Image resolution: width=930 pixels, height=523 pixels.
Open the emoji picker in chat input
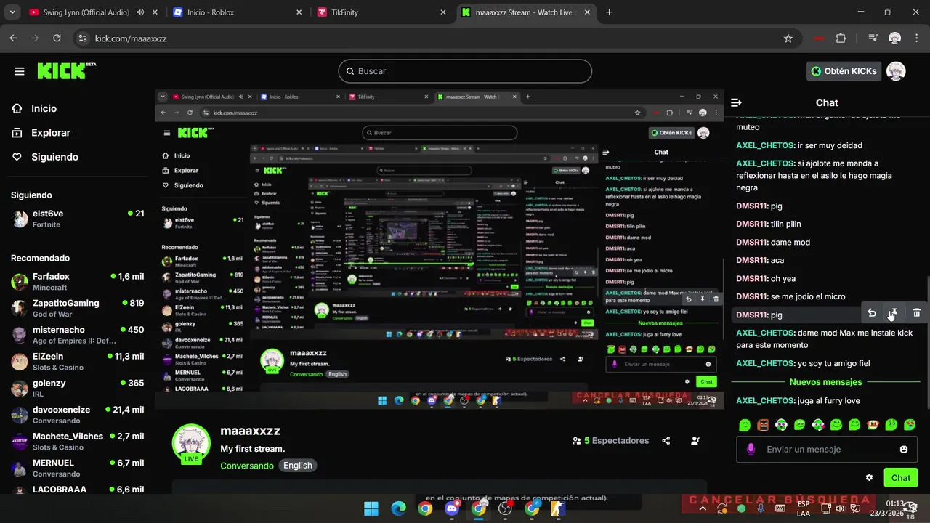(904, 449)
